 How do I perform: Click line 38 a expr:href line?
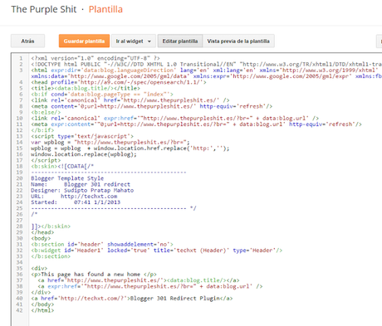click(x=150, y=286)
